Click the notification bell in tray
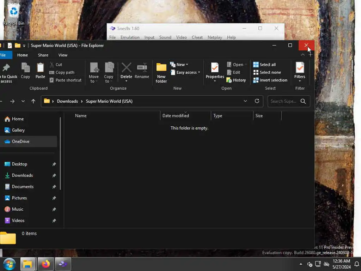The width and height of the screenshot is (361, 271). (x=357, y=264)
